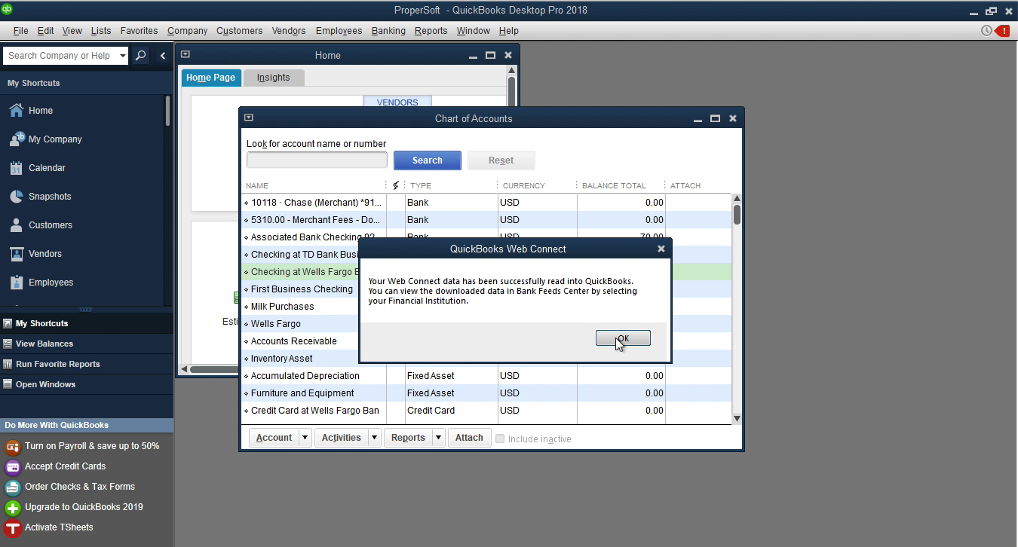Open the Banking menu
Screen dimensions: 1018x547
(388, 31)
